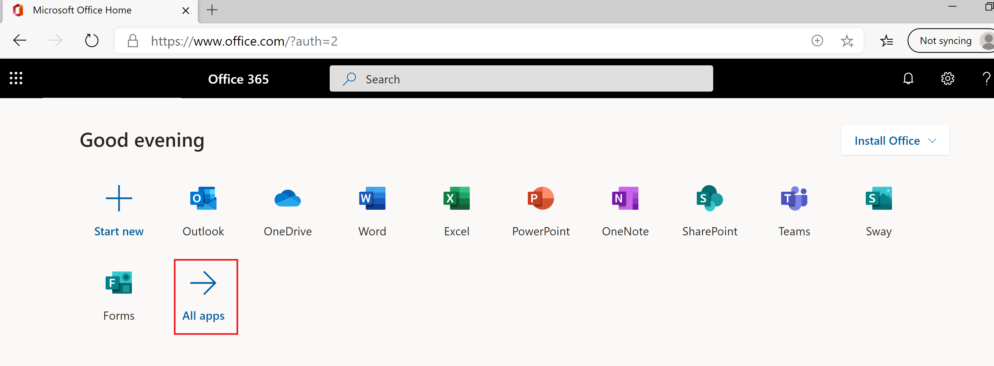View site info lock icon
Viewport: 994px width, 366px height.
(x=133, y=40)
